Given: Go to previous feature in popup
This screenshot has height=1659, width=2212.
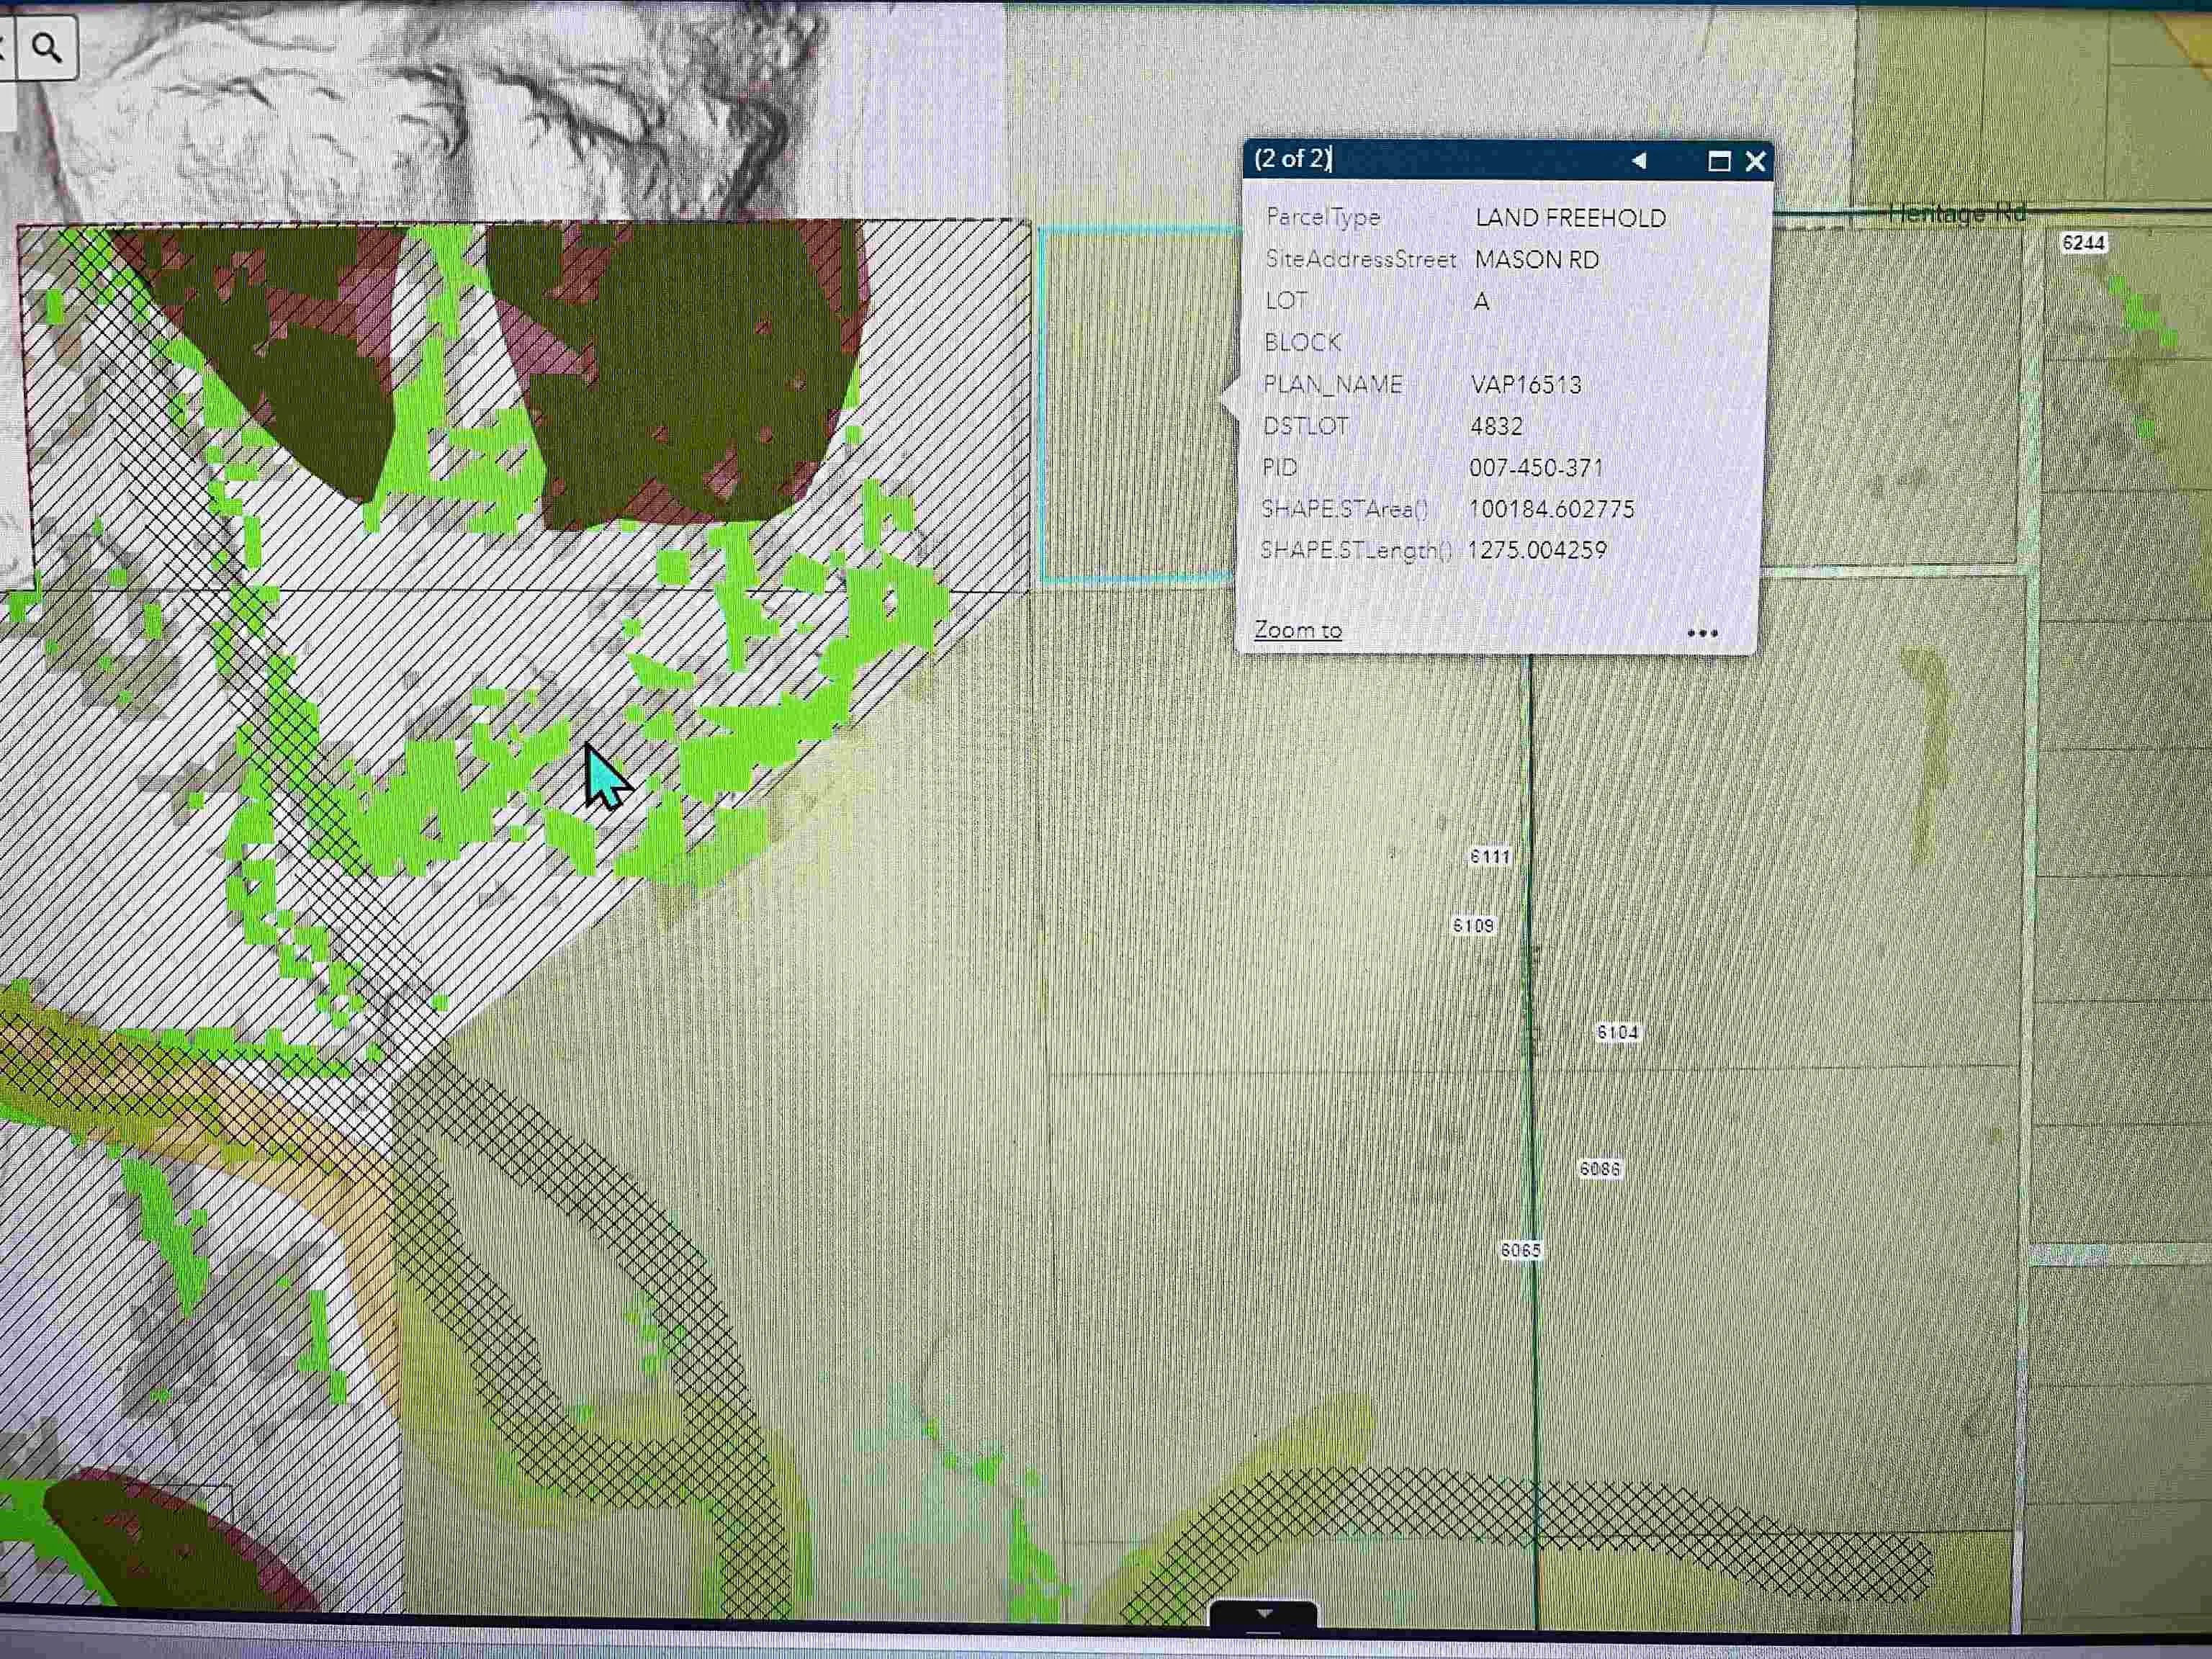Looking at the screenshot, I should click(x=1638, y=161).
